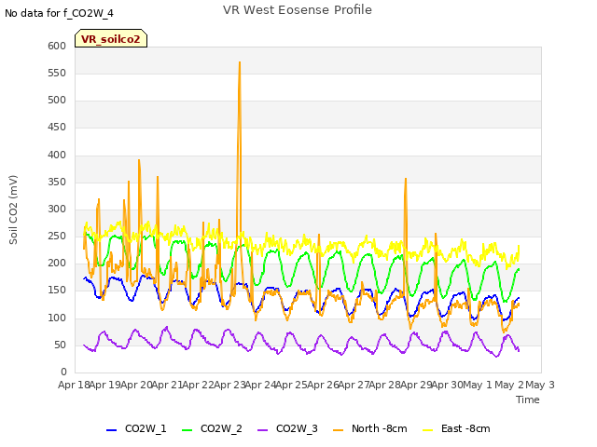Viewport: 597px width, 447px height.
Task: Click the Apr 27 x-axis date label
Action: pos(354,385)
